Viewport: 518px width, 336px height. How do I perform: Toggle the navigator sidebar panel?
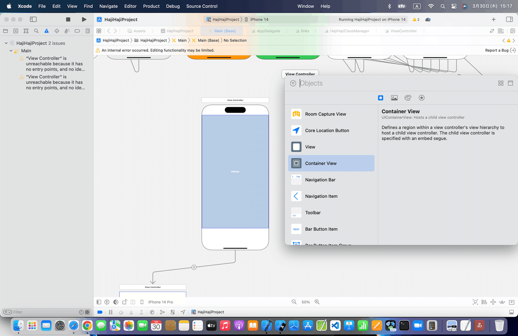click(x=33, y=19)
